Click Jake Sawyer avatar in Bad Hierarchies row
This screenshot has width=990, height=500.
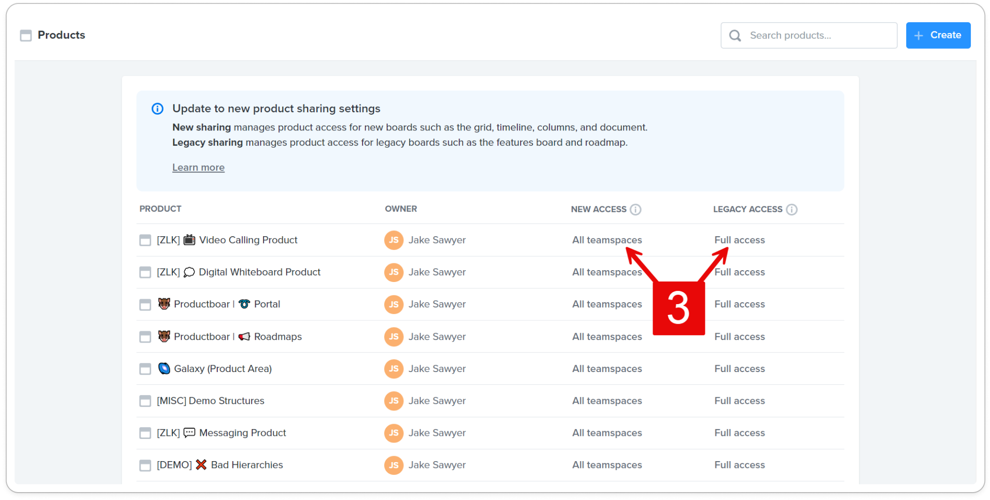(x=394, y=465)
